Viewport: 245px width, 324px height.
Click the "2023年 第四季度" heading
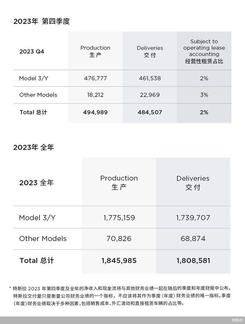click(42, 21)
